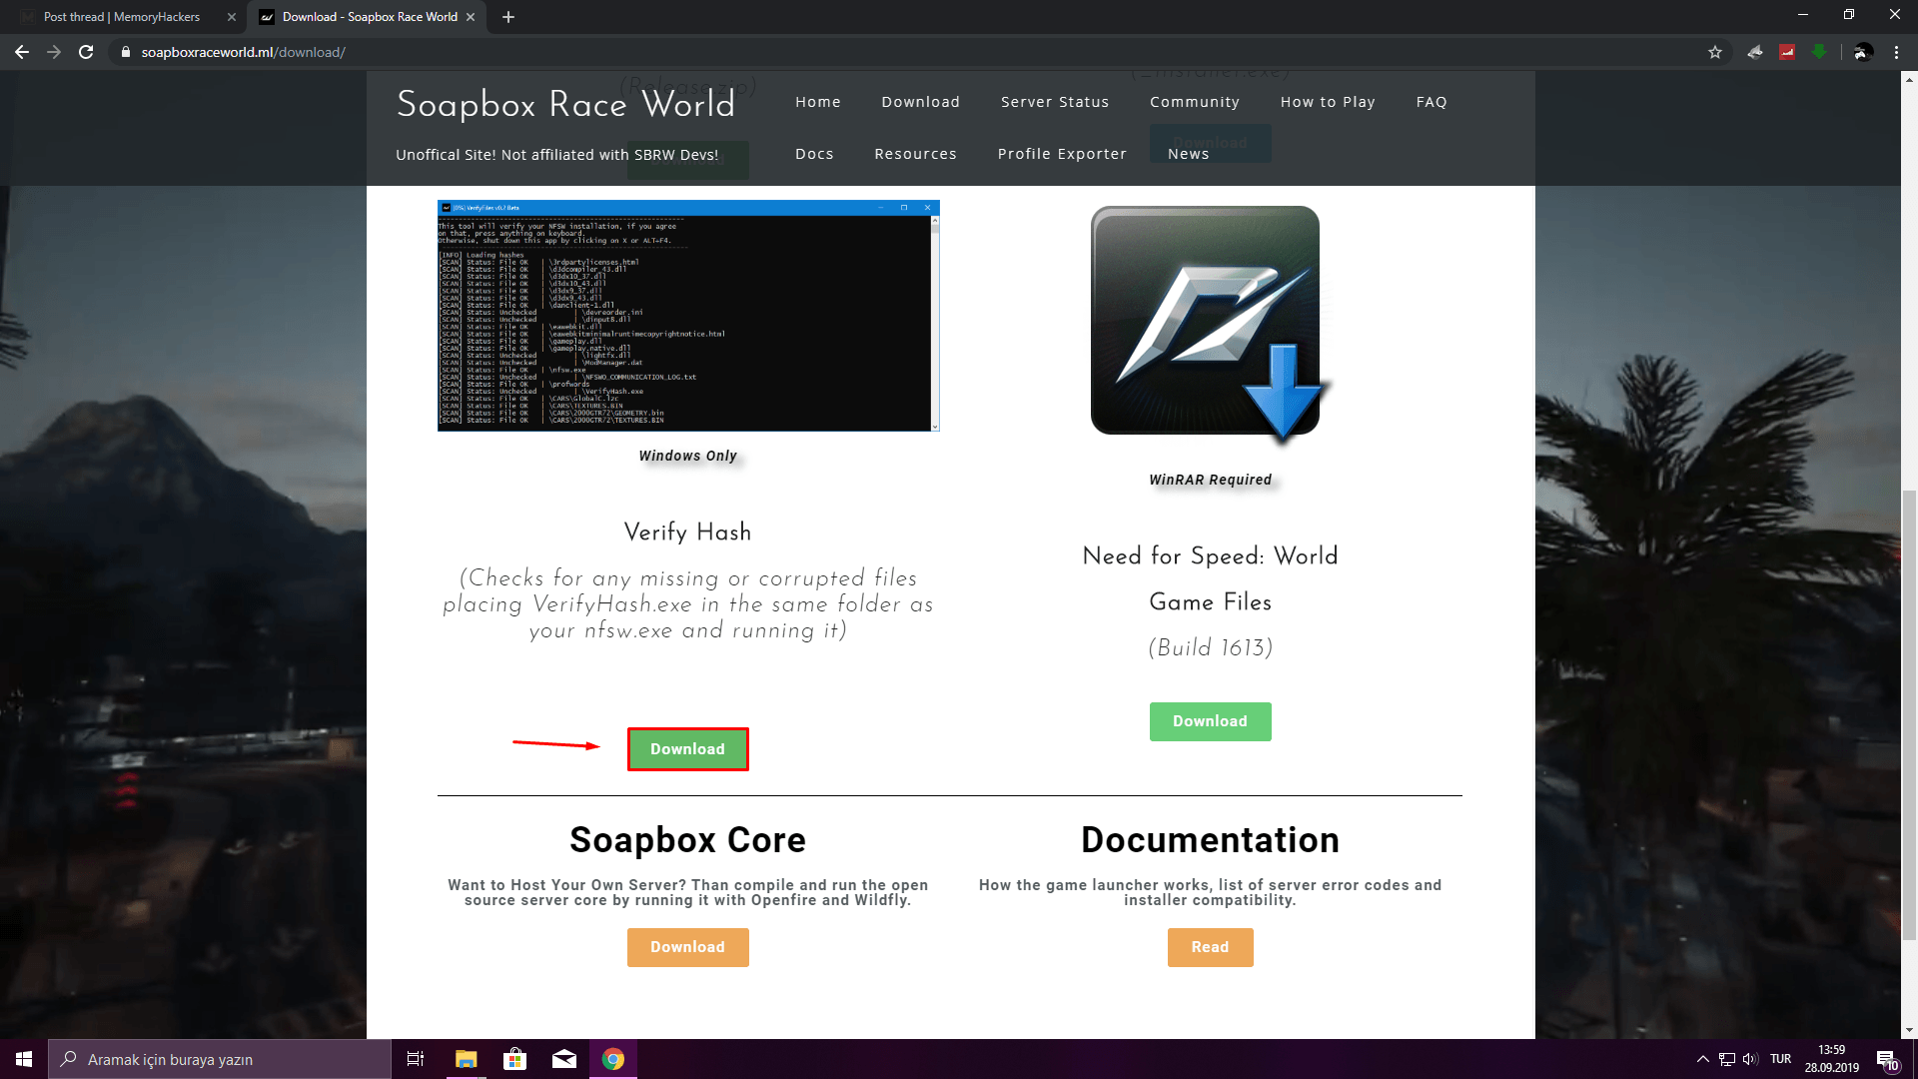Open Chrome three-dot menu
This screenshot has width=1918, height=1079.
(1896, 52)
